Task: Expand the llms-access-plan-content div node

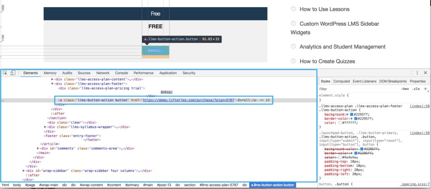Action: [53, 79]
